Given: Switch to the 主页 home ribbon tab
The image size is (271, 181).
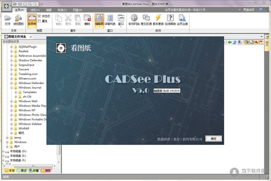Looking at the screenshot, I should (x=19, y=10).
